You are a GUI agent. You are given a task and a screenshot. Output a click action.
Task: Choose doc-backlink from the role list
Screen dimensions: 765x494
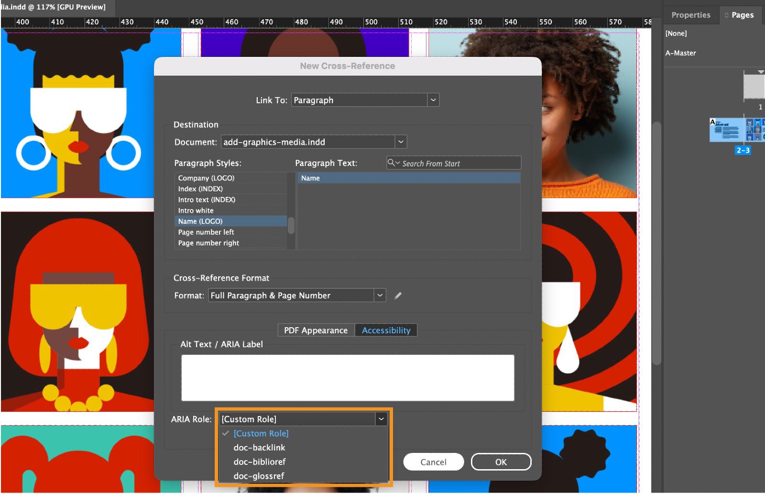point(259,448)
